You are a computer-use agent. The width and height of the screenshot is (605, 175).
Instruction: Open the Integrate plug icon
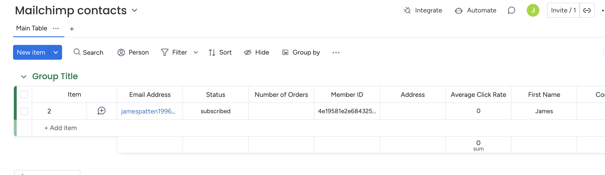[407, 10]
